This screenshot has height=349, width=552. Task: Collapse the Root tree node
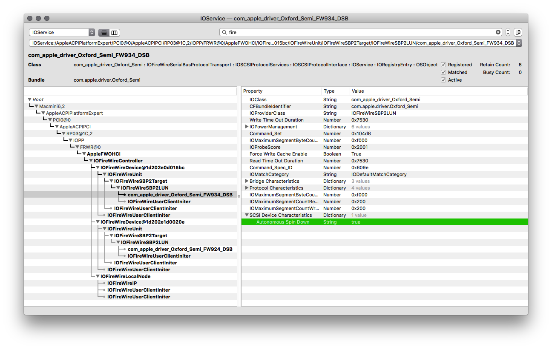(30, 99)
